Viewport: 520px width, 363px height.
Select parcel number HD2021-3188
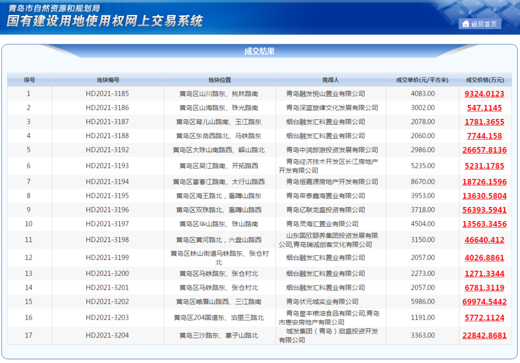point(107,136)
